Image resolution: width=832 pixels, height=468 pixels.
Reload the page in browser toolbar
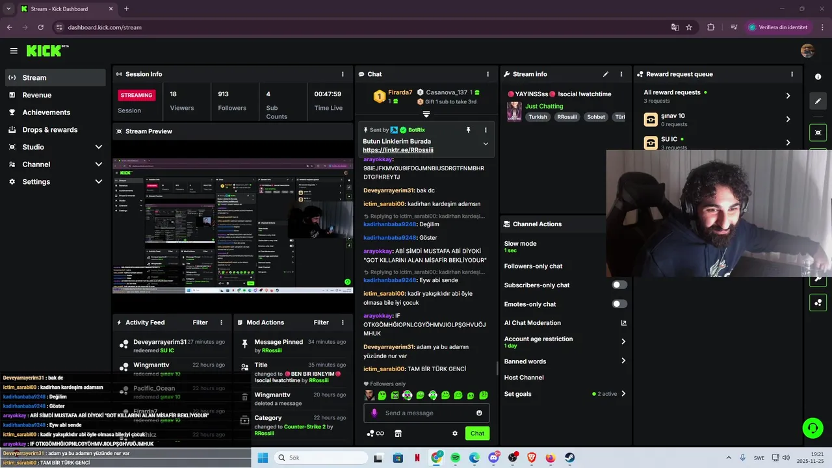[x=41, y=27]
